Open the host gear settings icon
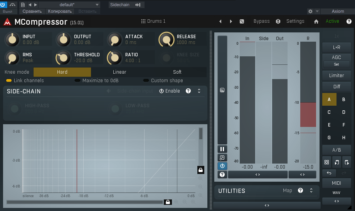355x211 pixels. coord(310,11)
